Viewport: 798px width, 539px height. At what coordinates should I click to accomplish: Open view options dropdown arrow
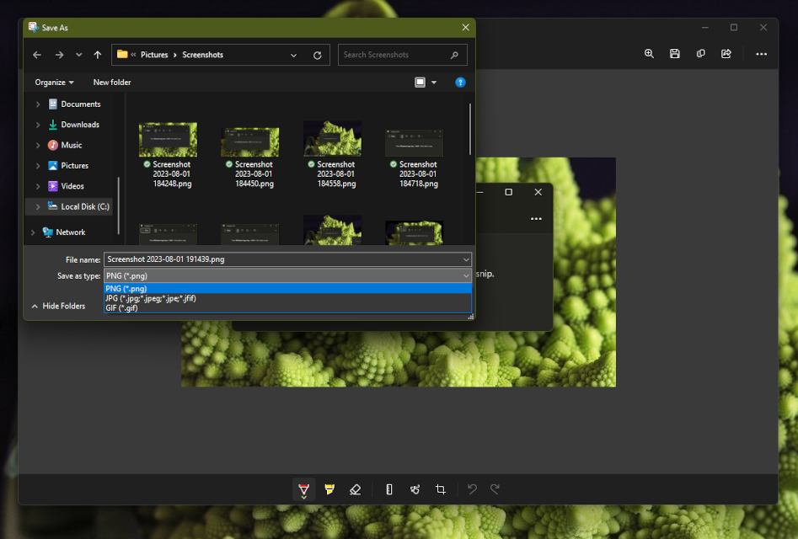[434, 83]
